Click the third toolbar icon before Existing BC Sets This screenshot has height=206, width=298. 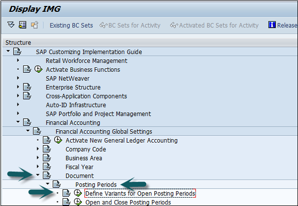tap(34, 25)
